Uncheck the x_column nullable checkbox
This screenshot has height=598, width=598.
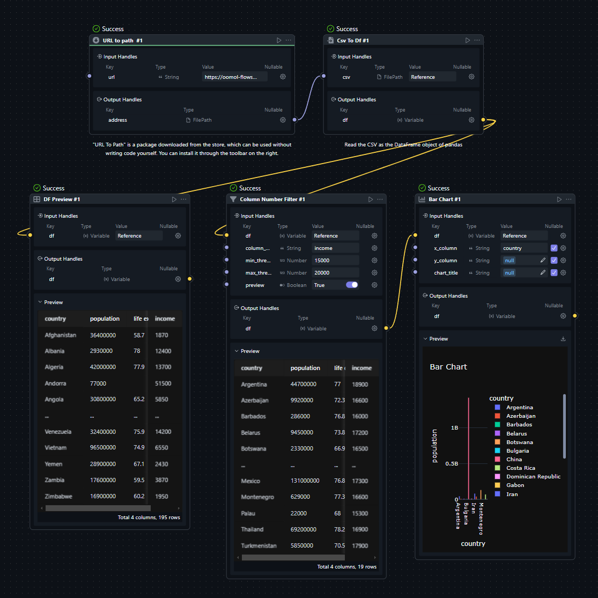point(554,248)
